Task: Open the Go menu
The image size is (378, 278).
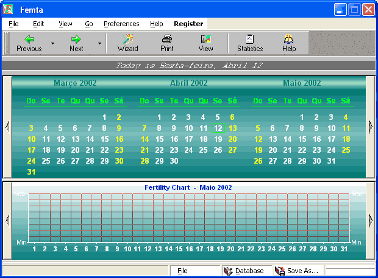Action: click(x=89, y=24)
